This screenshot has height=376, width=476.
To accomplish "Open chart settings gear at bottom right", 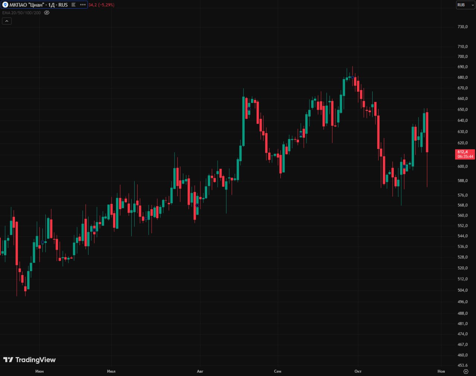I will 466,371.
